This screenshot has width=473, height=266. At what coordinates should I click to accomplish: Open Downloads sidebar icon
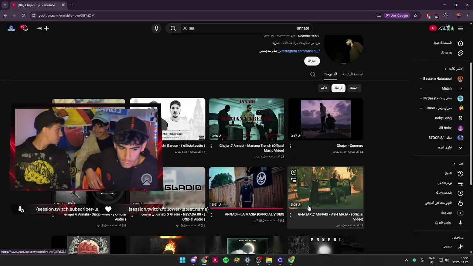pos(460,223)
